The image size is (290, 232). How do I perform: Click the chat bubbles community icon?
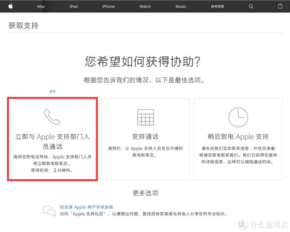pyautogui.click(x=49, y=211)
